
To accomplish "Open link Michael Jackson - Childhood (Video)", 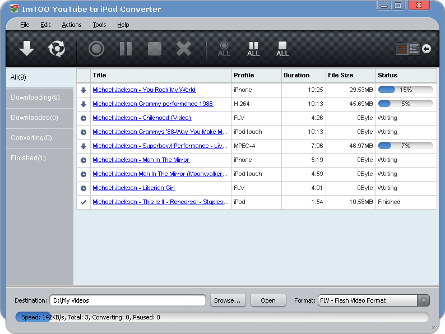I will pos(142,118).
